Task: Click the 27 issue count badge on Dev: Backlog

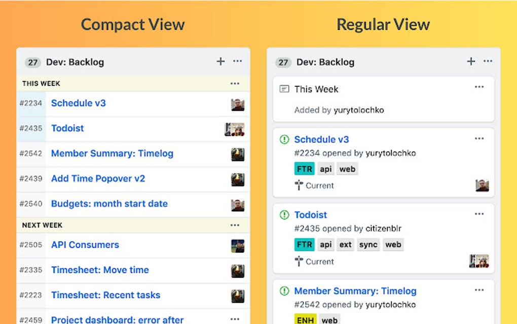Action: click(32, 62)
